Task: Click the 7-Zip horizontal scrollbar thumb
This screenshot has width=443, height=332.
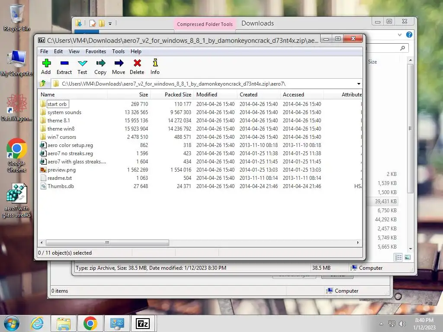Action: tap(107, 243)
